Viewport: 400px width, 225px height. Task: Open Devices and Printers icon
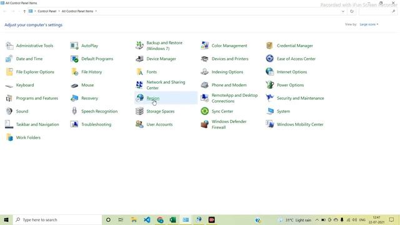[205, 59]
